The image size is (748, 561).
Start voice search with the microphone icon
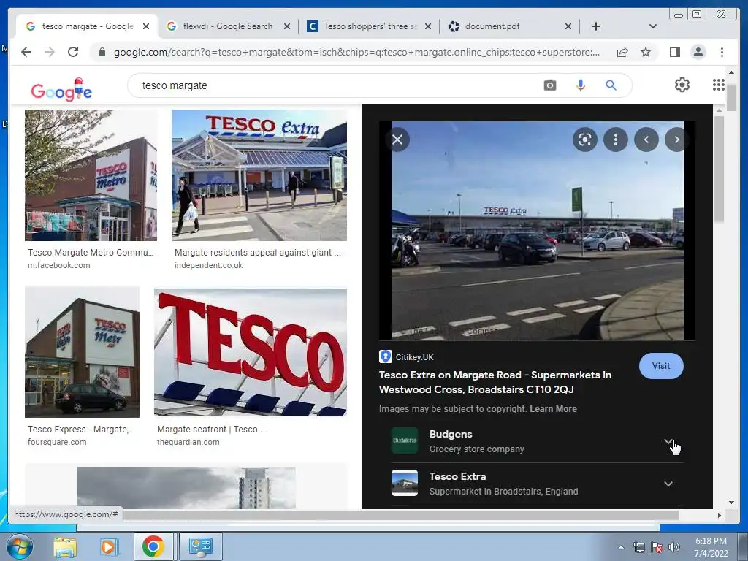[581, 85]
